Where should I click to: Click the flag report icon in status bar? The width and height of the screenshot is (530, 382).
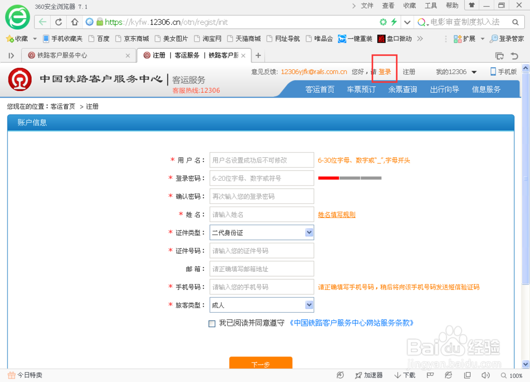[430, 375]
